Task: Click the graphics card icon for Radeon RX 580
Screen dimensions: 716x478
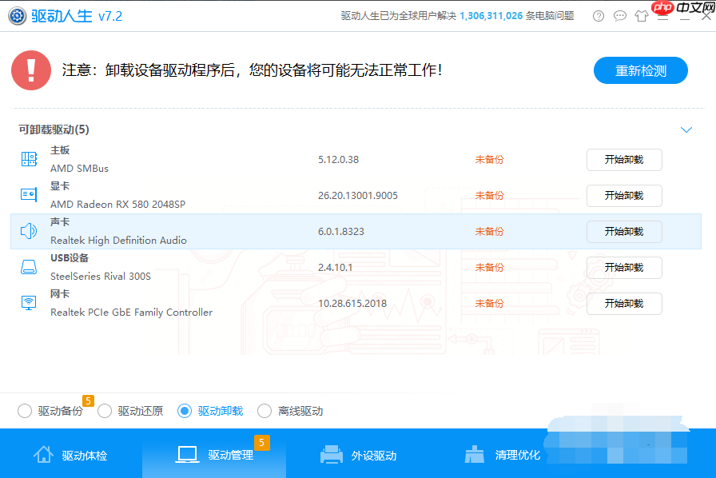Action: click(29, 195)
